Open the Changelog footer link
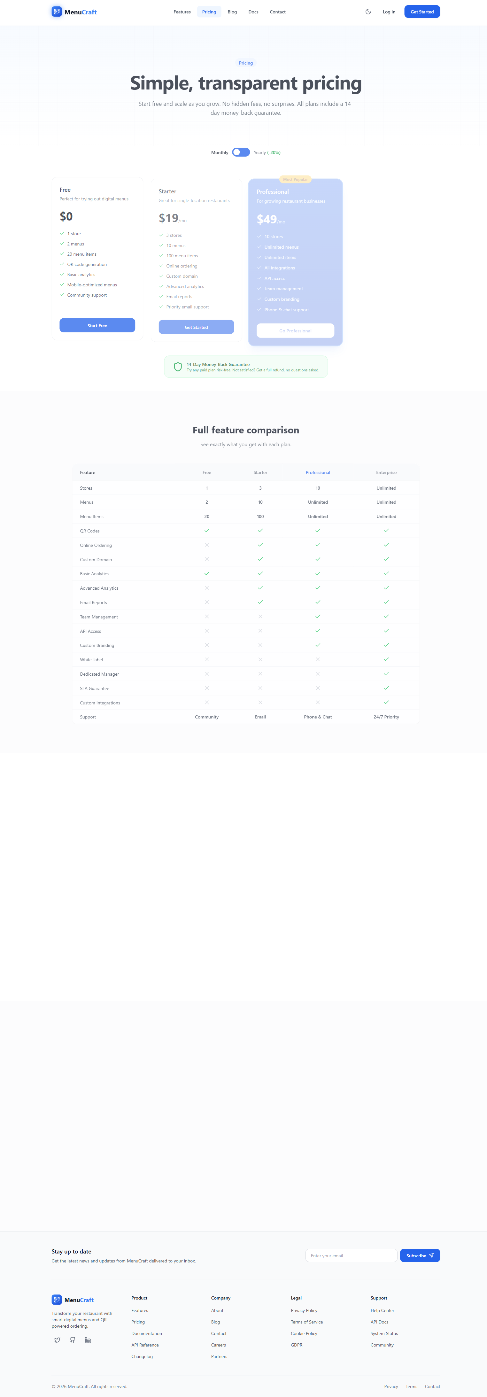Screen dimensions: 487x1397 pyautogui.click(x=142, y=1356)
